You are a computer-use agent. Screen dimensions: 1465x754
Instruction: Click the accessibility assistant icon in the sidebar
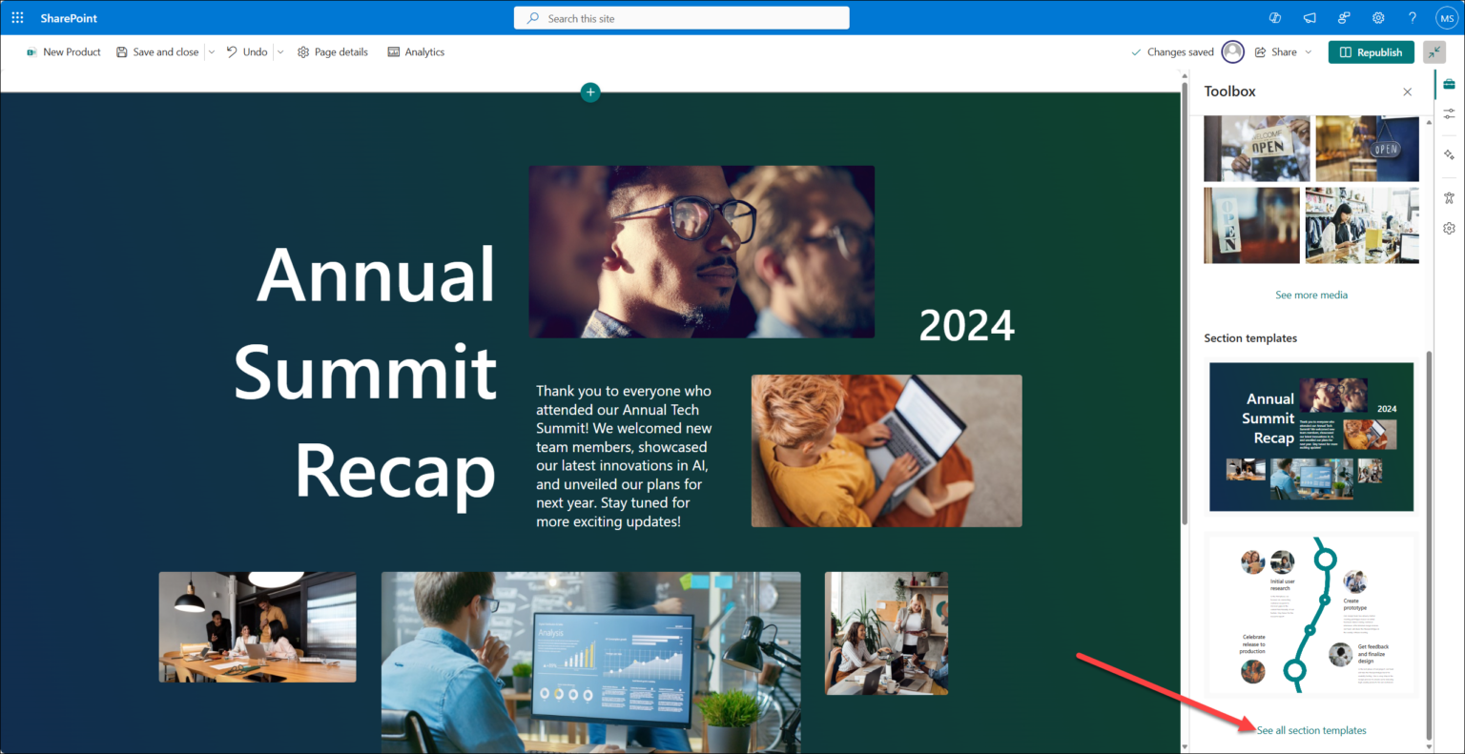click(1448, 196)
